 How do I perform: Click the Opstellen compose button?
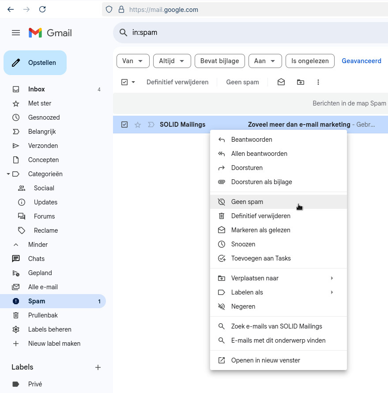click(35, 63)
